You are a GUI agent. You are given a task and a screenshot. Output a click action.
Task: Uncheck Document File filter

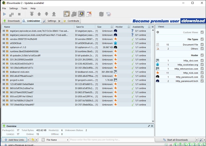202,45
